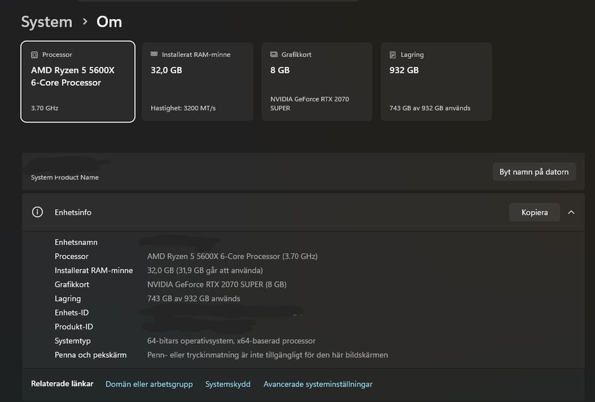Select the Grafikkort 8 GB card

click(317, 82)
